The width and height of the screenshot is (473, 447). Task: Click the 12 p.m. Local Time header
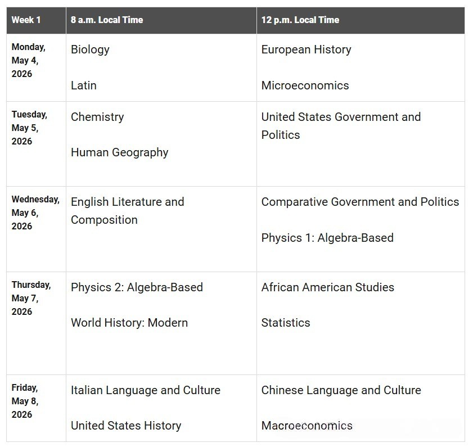tap(300, 20)
